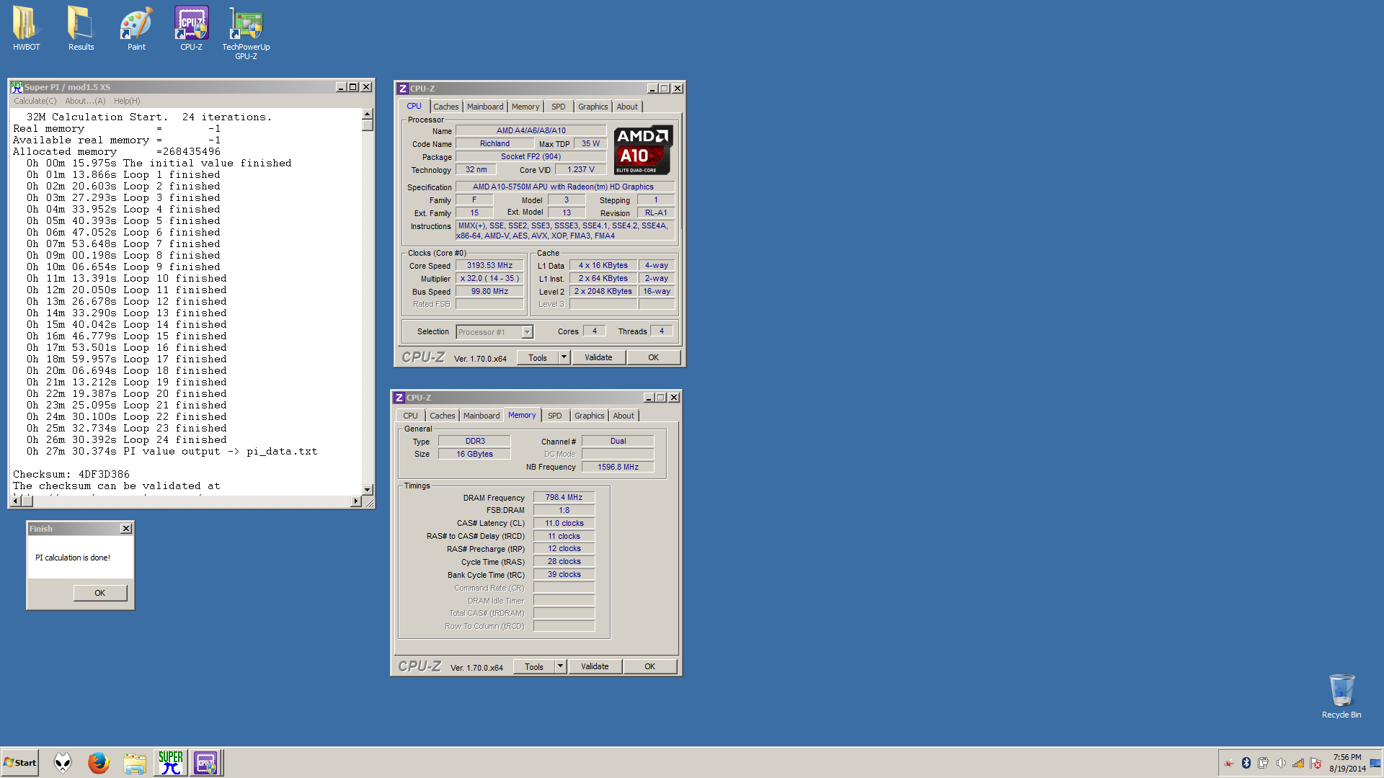Select SPD tab in lower CPU-Z
This screenshot has height=778, width=1384.
point(555,416)
